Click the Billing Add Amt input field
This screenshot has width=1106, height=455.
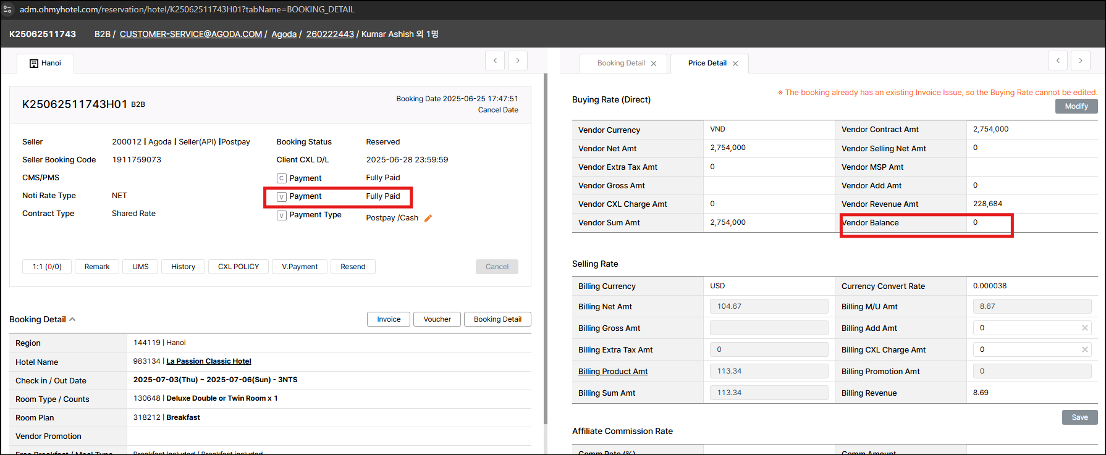pos(1026,328)
